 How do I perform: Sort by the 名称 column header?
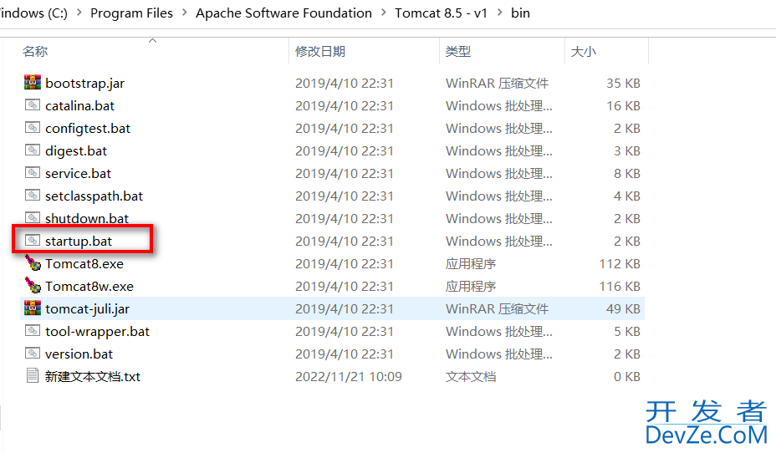[35, 52]
